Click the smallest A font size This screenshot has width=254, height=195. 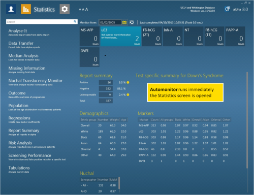point(80,10)
